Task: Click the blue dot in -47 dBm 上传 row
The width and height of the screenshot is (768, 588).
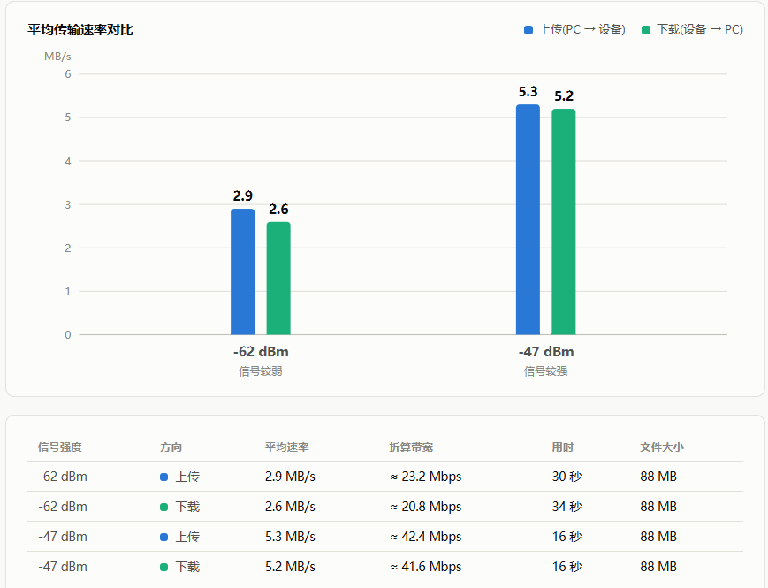Action: [x=164, y=537]
